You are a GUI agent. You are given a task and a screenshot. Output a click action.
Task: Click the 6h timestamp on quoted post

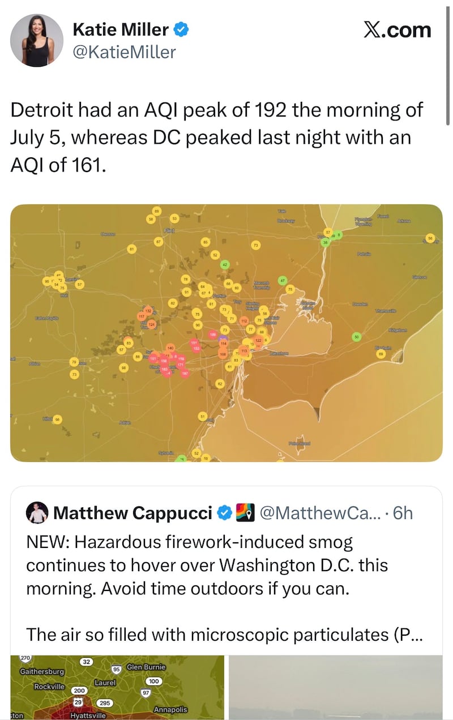tap(403, 513)
